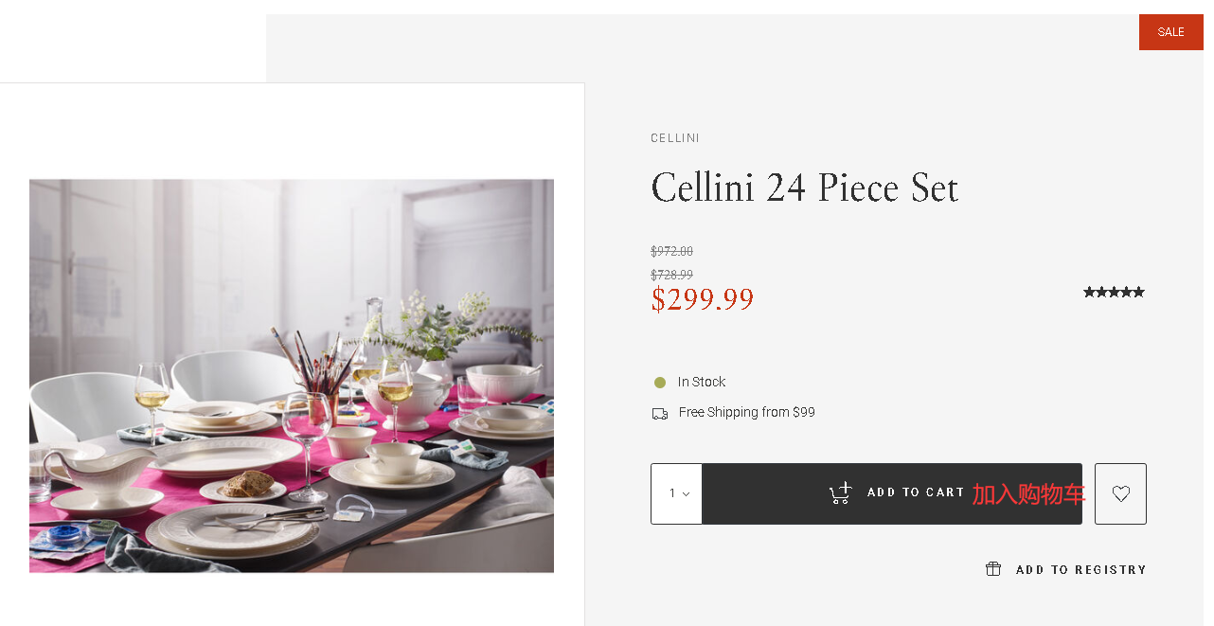Viewport: 1214px width, 626px height.
Task: Open the CELLINI brand link
Action: pyautogui.click(x=675, y=138)
